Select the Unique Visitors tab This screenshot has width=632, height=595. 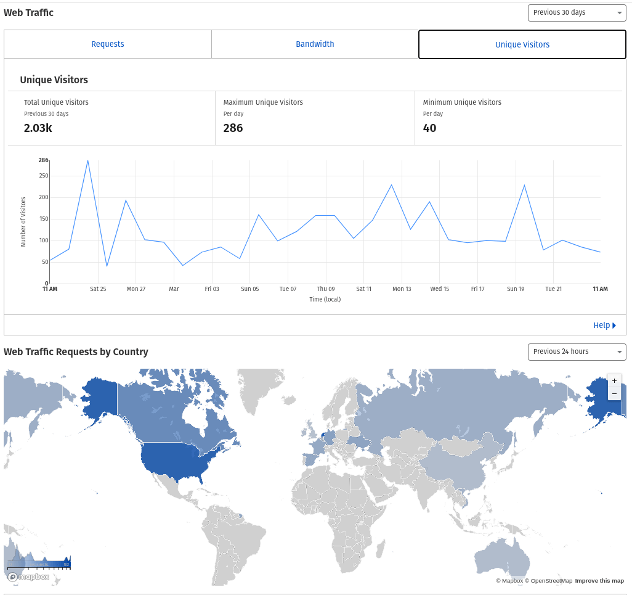[522, 44]
